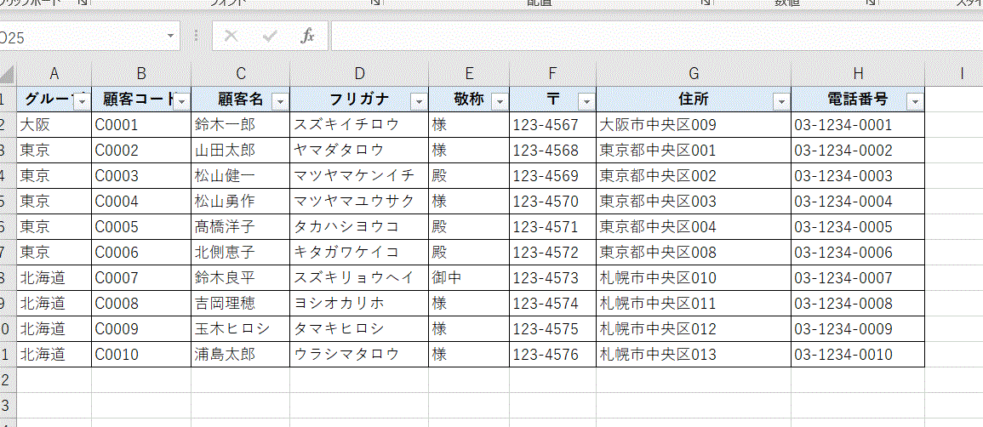Select postal code cell 123-4576
983x427 pixels.
point(552,355)
